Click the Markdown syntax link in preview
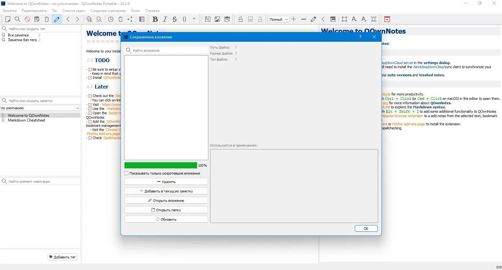 pyautogui.click(x=429, y=107)
